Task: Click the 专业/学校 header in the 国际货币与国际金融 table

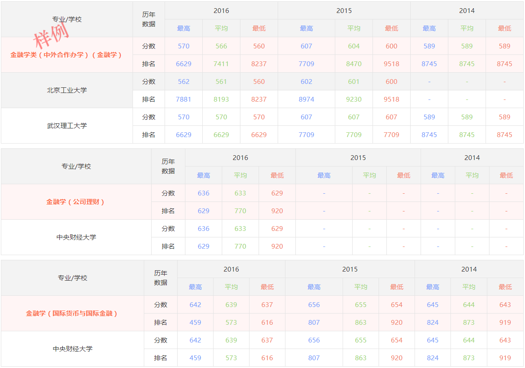Action: click(x=73, y=278)
